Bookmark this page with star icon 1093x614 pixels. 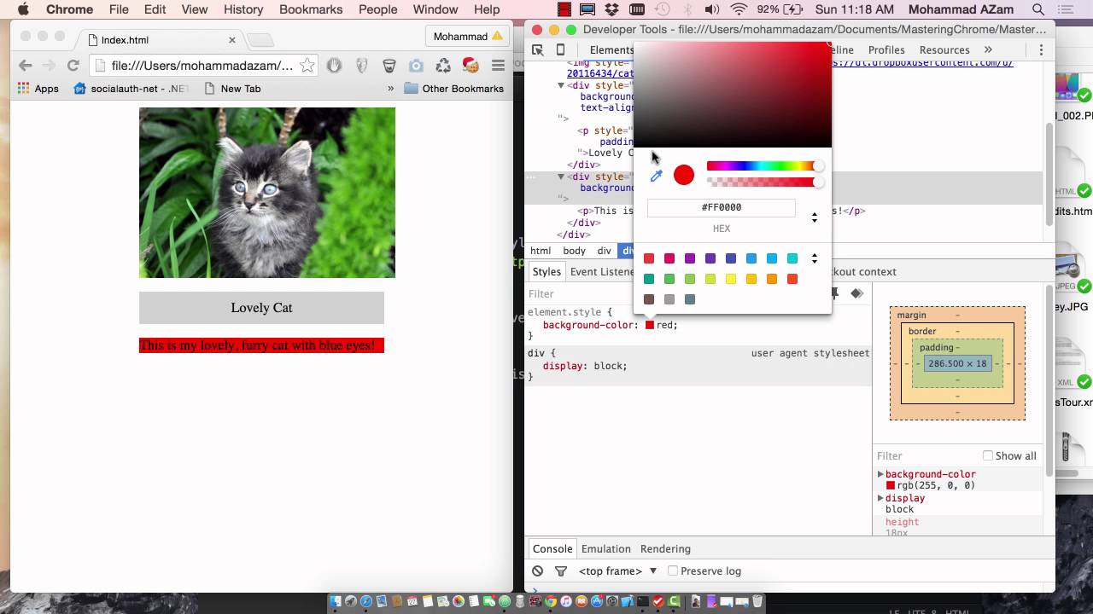click(307, 66)
